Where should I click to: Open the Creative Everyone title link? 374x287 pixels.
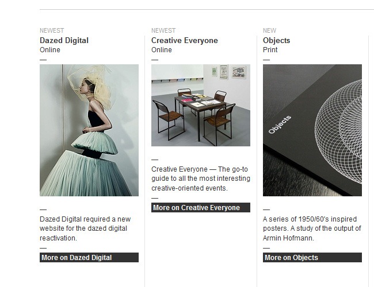[x=184, y=40]
